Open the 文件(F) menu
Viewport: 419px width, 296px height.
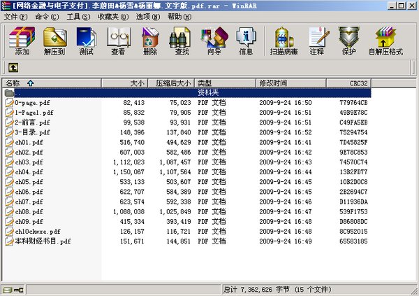pyautogui.click(x=16, y=17)
